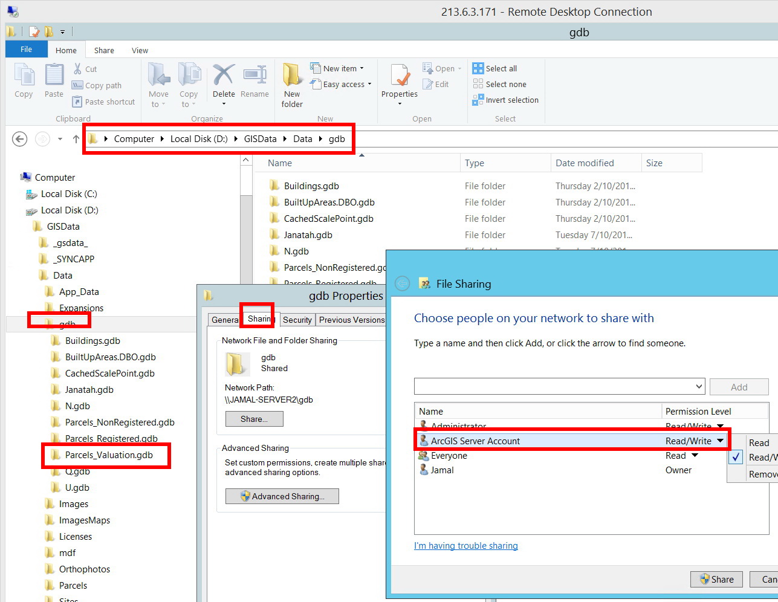Switch to the Share ribbon tab
This screenshot has width=778, height=602.
104,50
